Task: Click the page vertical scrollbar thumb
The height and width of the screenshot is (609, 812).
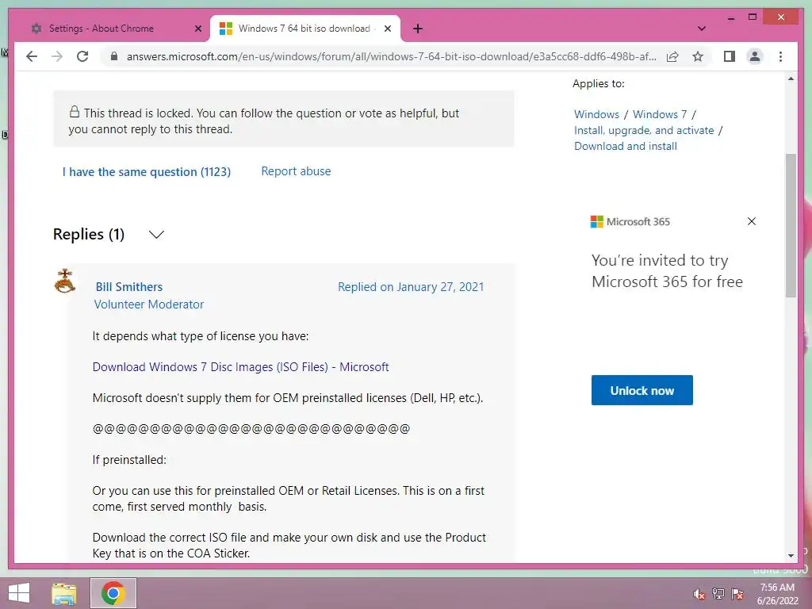Action: (791, 225)
